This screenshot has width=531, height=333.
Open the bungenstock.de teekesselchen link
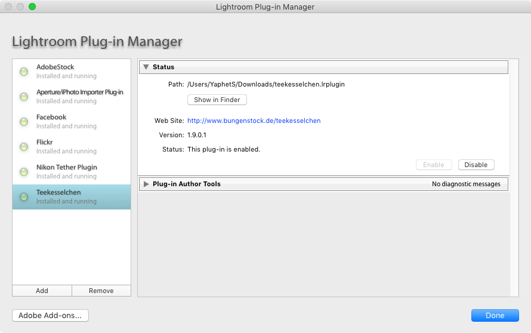[x=254, y=121]
